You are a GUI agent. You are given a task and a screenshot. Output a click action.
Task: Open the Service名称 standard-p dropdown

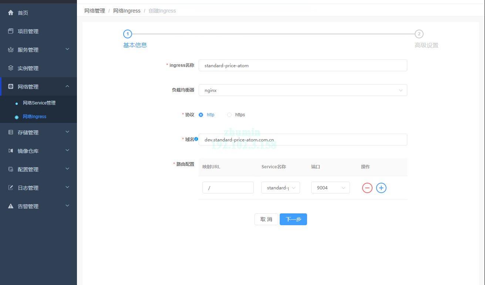click(x=281, y=188)
